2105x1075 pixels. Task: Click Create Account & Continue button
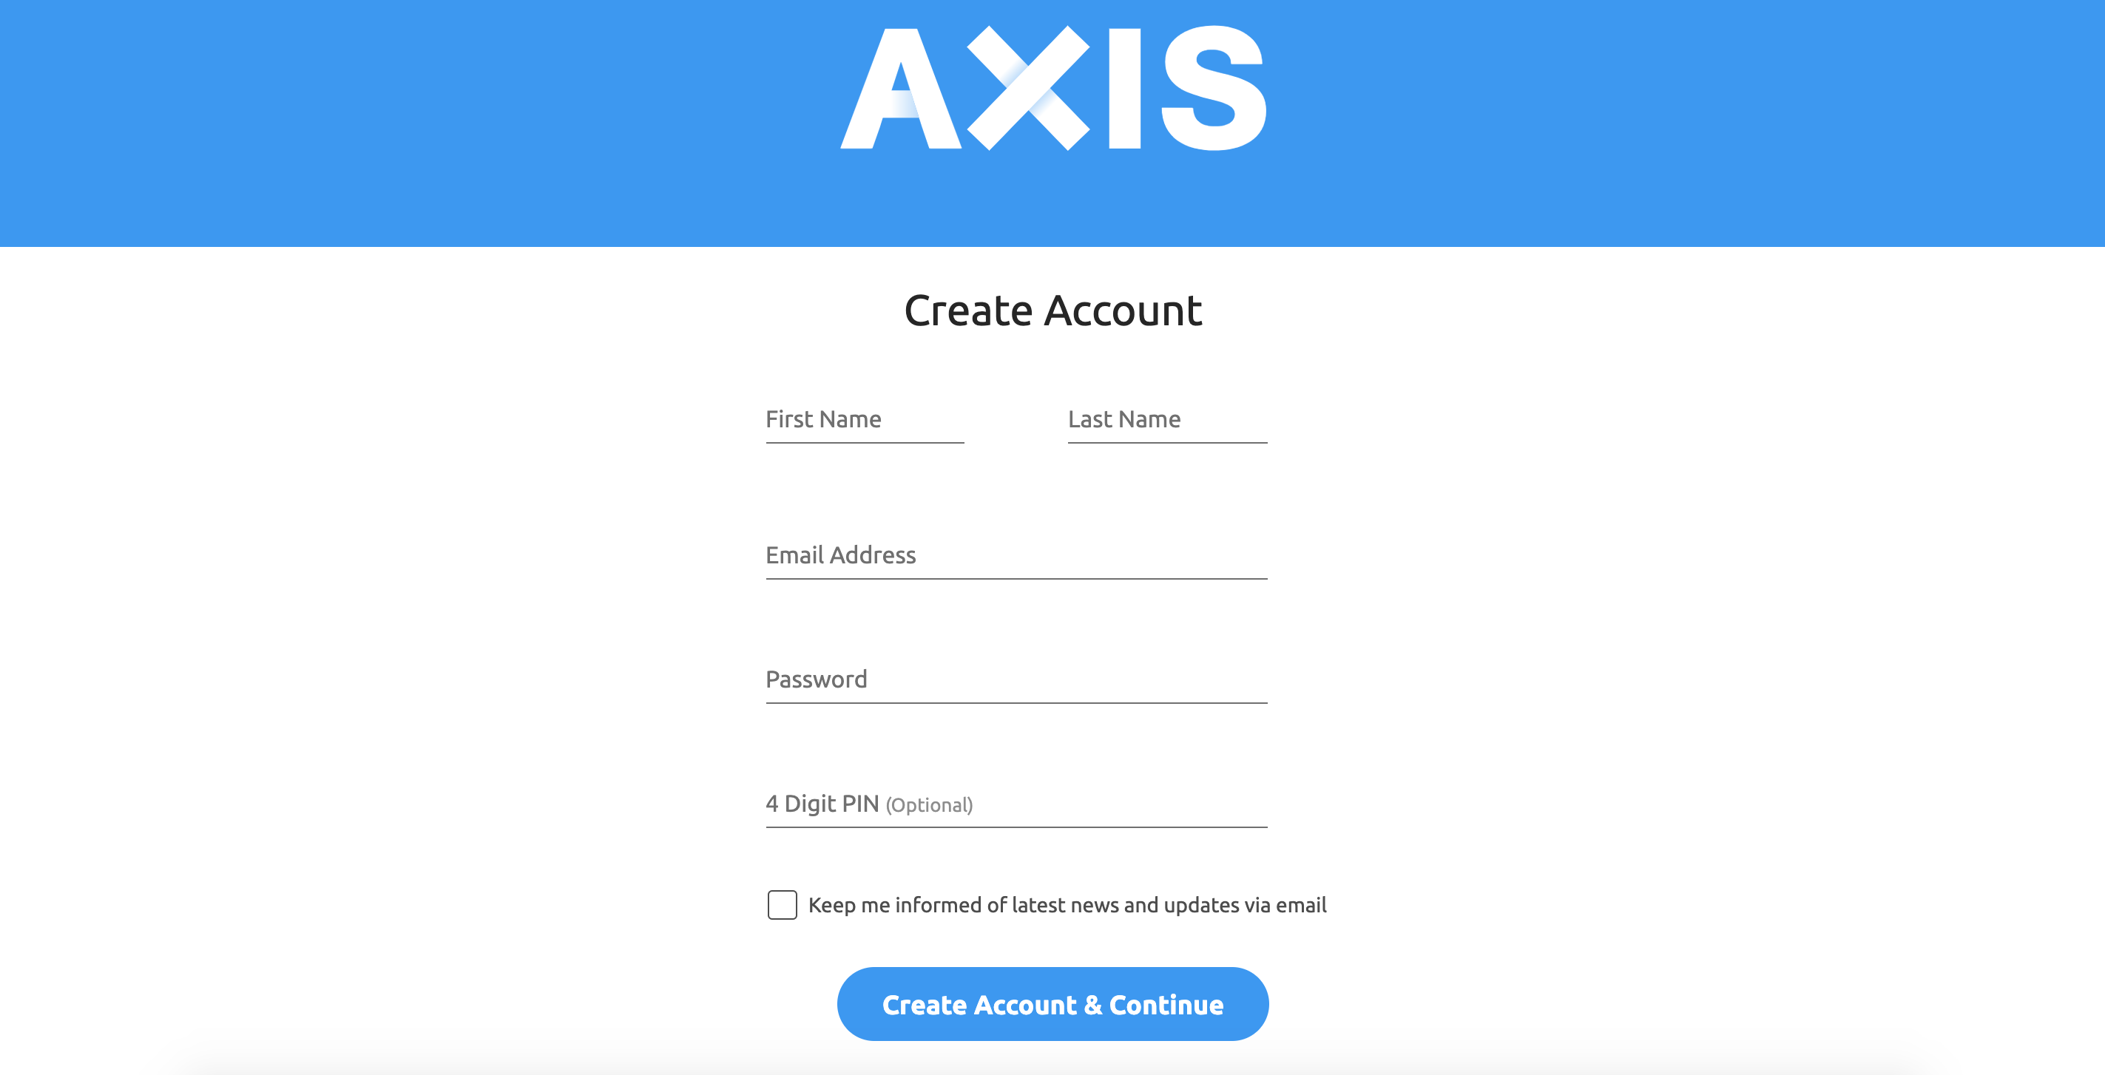[x=1053, y=1004]
